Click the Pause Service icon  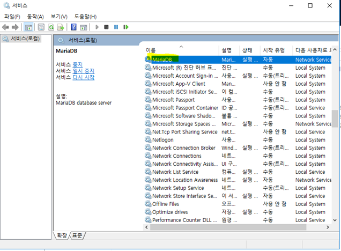(x=116, y=27)
